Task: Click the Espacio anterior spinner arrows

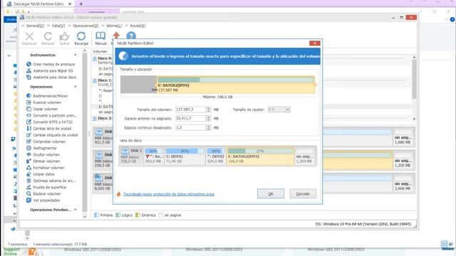Action: [208, 119]
